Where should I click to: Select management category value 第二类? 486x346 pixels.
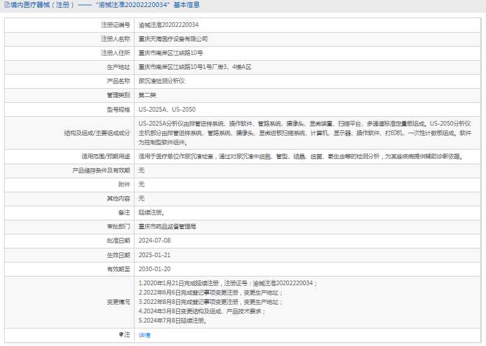coord(147,95)
